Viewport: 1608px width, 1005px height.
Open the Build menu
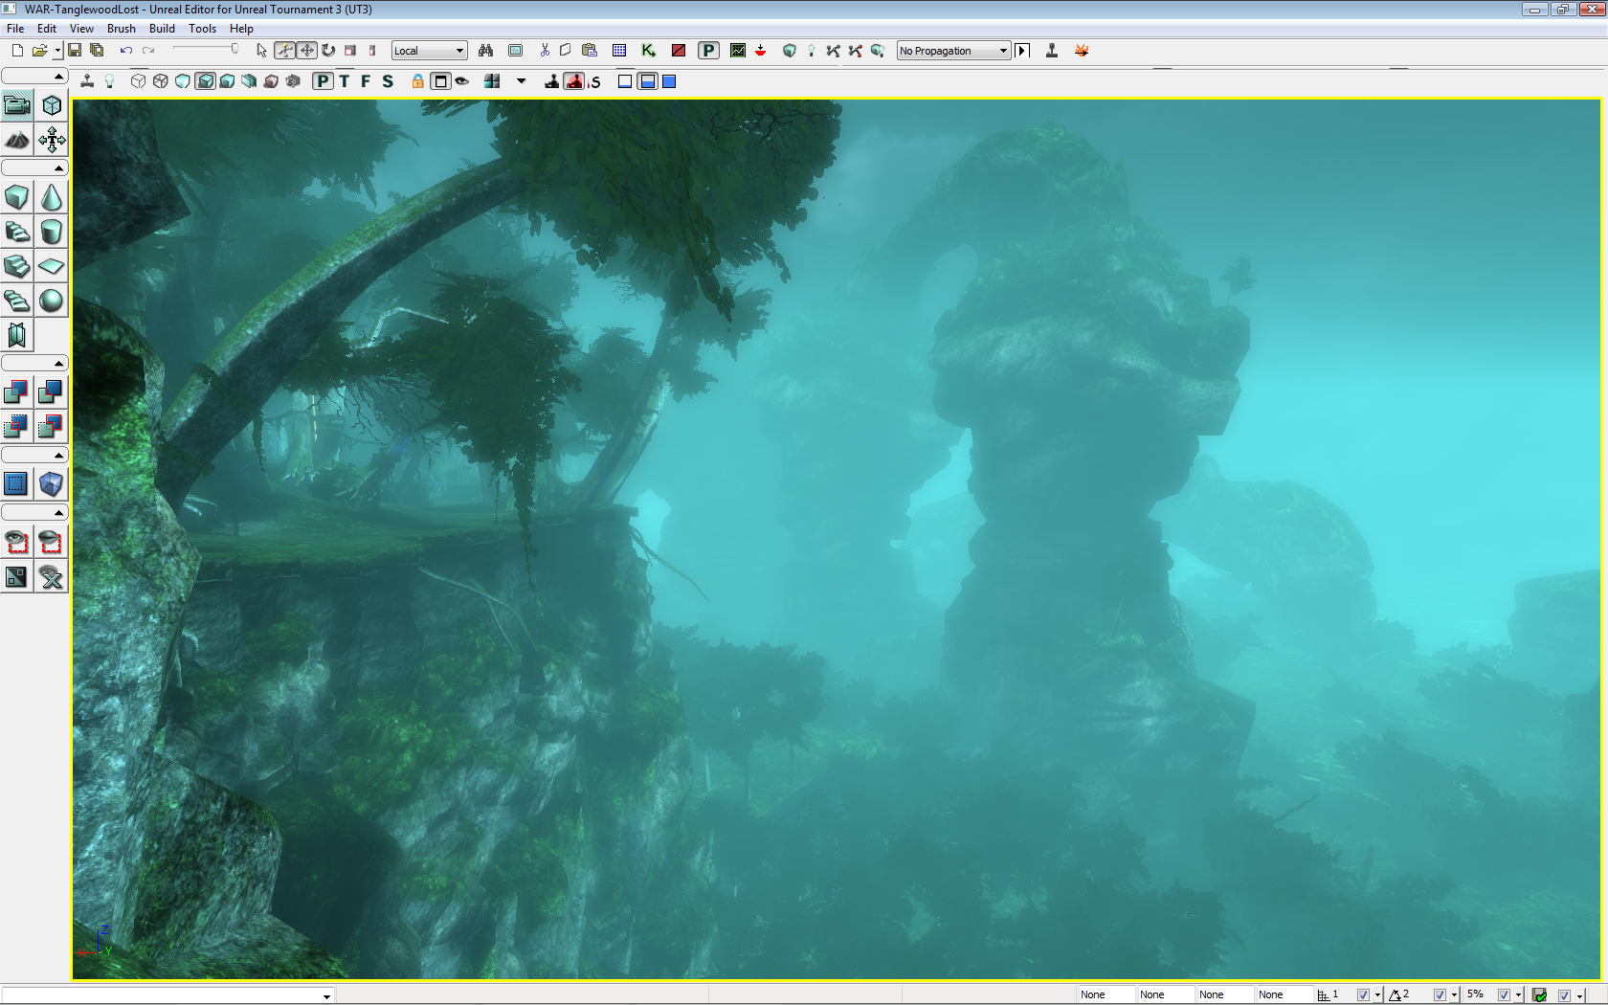[x=162, y=29]
